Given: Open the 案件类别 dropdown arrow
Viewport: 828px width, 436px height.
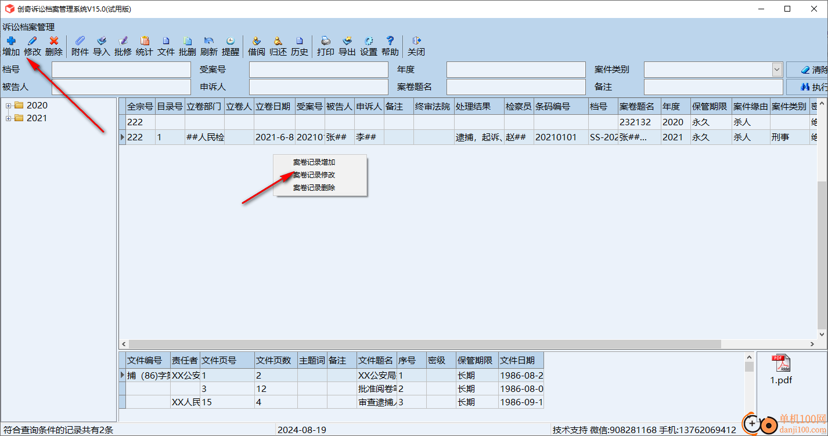Looking at the screenshot, I should [777, 70].
